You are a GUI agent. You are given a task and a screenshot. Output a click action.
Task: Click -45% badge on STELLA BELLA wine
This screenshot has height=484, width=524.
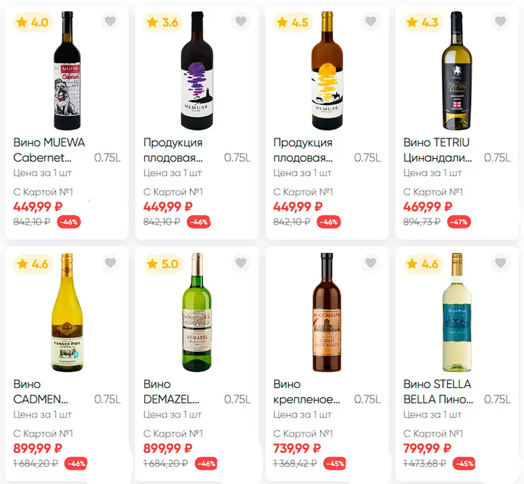pyautogui.click(x=464, y=464)
